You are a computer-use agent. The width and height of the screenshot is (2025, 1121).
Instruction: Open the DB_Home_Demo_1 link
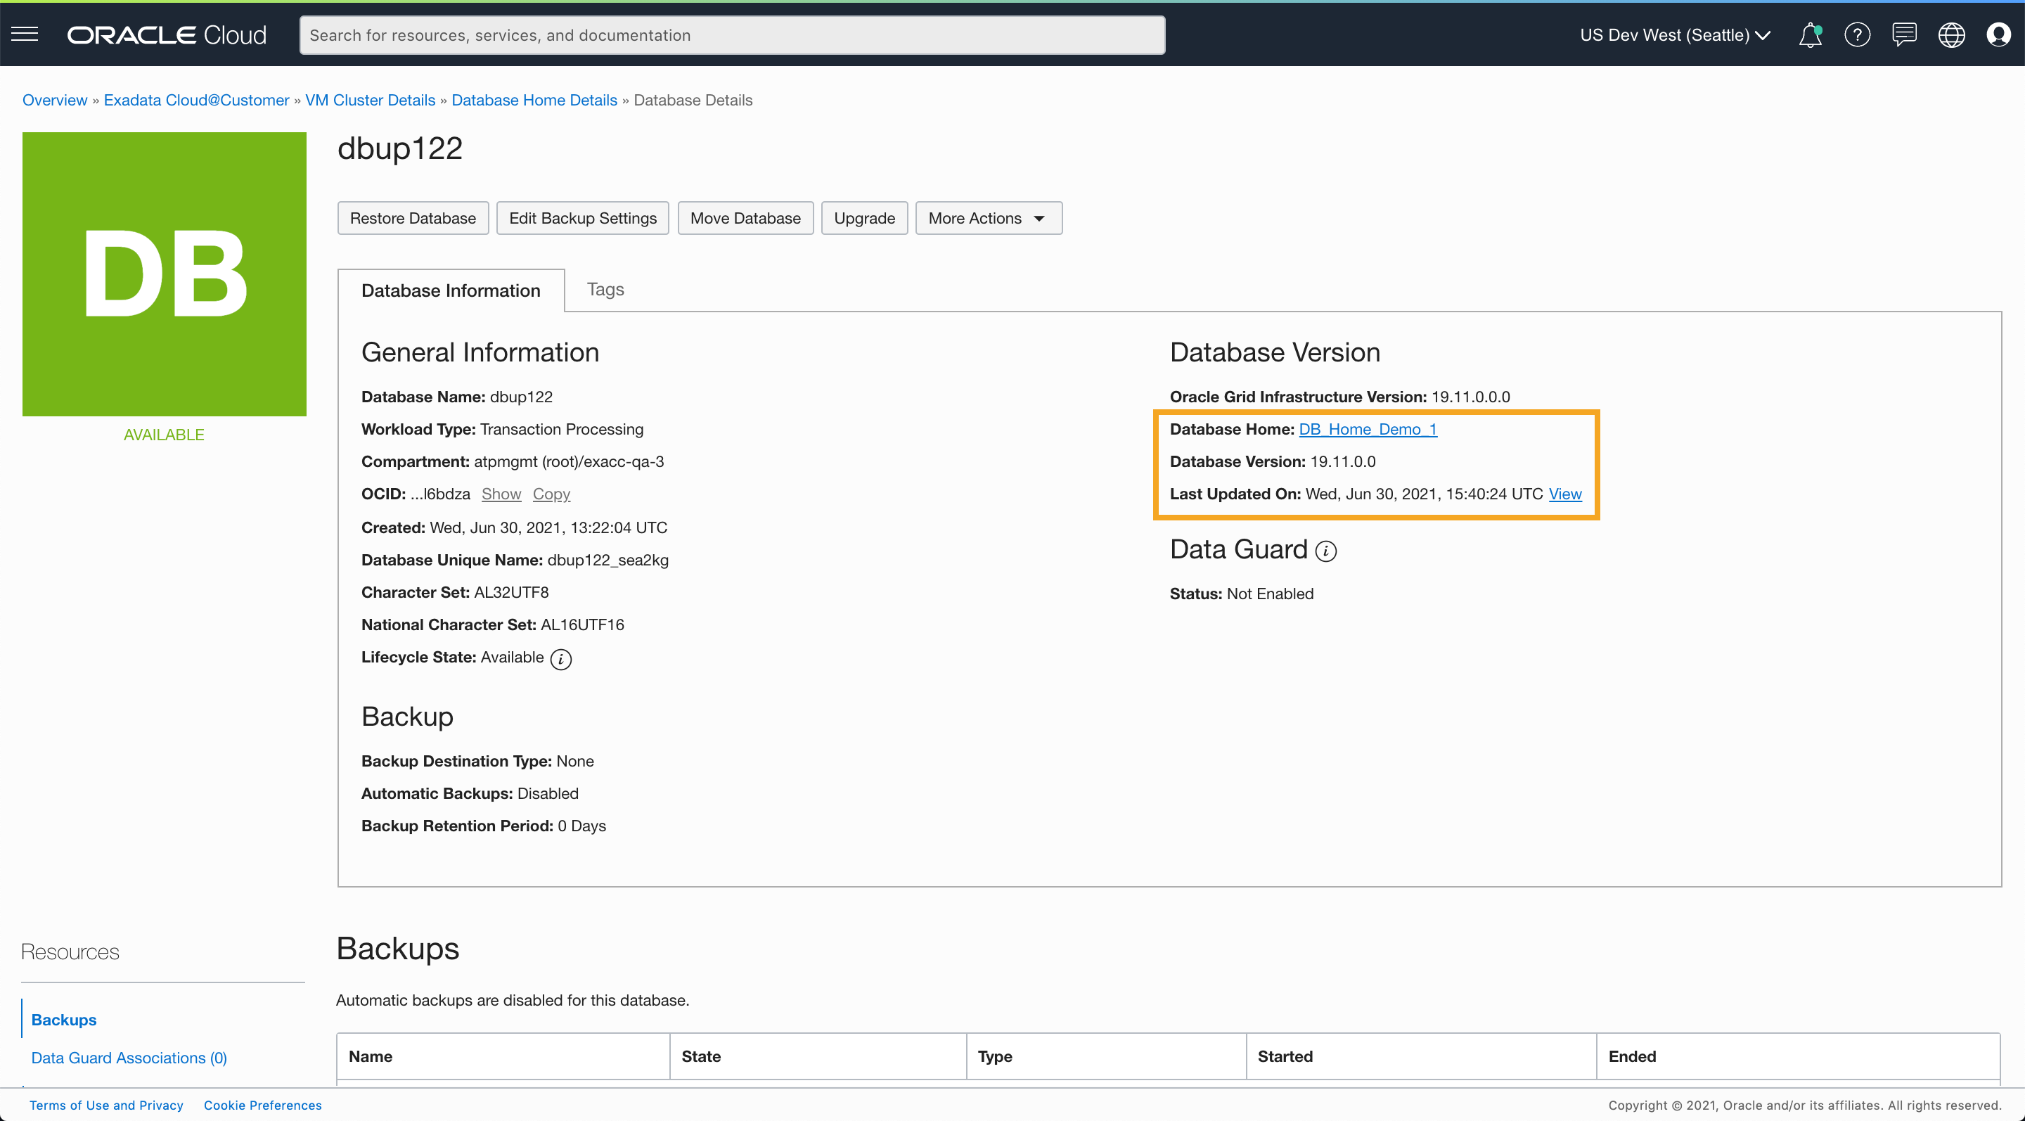pyautogui.click(x=1367, y=429)
